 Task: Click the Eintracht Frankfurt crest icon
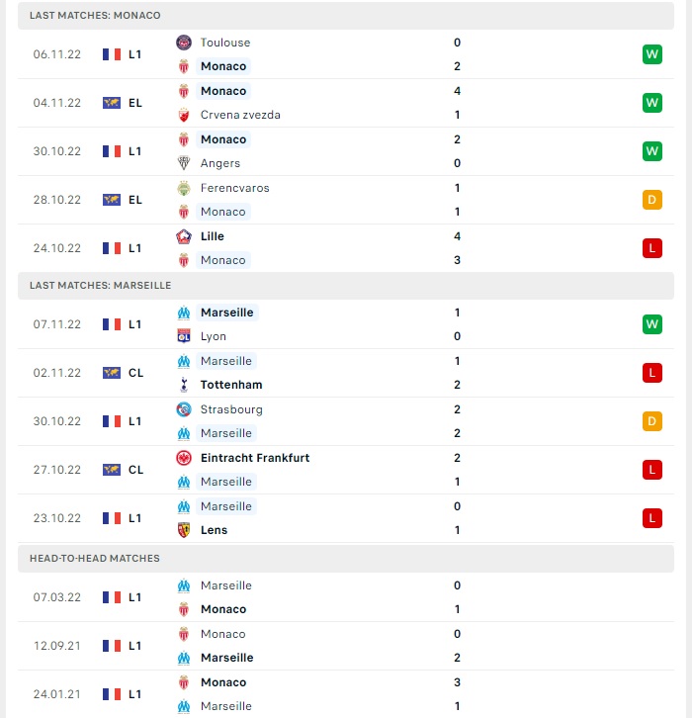tap(184, 458)
